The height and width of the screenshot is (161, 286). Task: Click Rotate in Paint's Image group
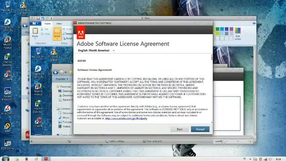pos(67,38)
